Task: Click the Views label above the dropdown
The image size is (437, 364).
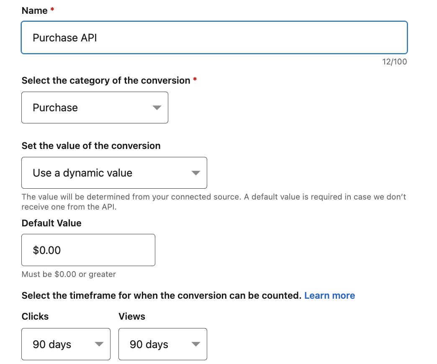Action: [x=132, y=317]
